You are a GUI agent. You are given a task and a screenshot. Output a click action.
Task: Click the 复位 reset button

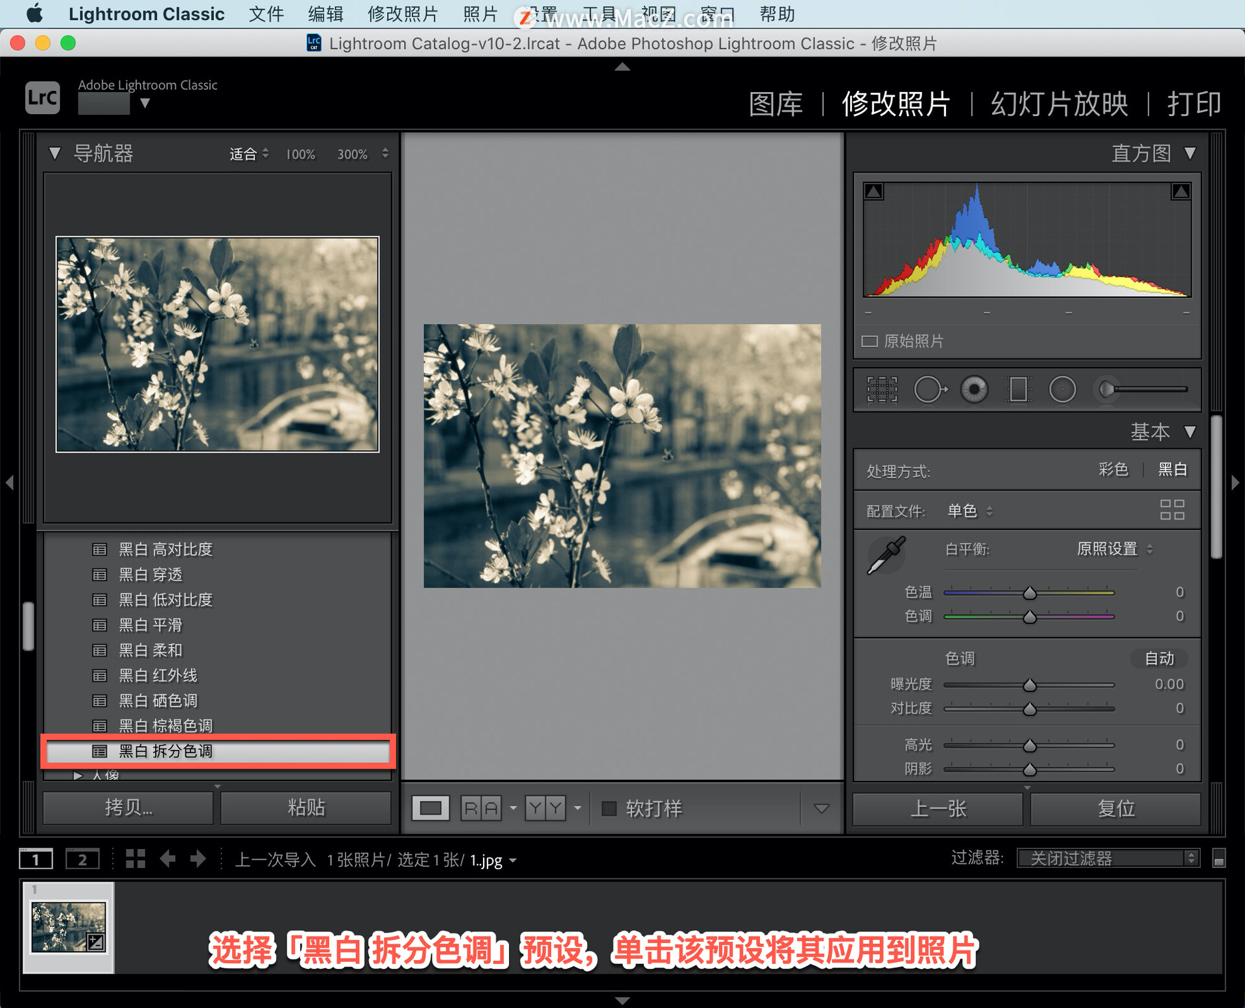1115,808
